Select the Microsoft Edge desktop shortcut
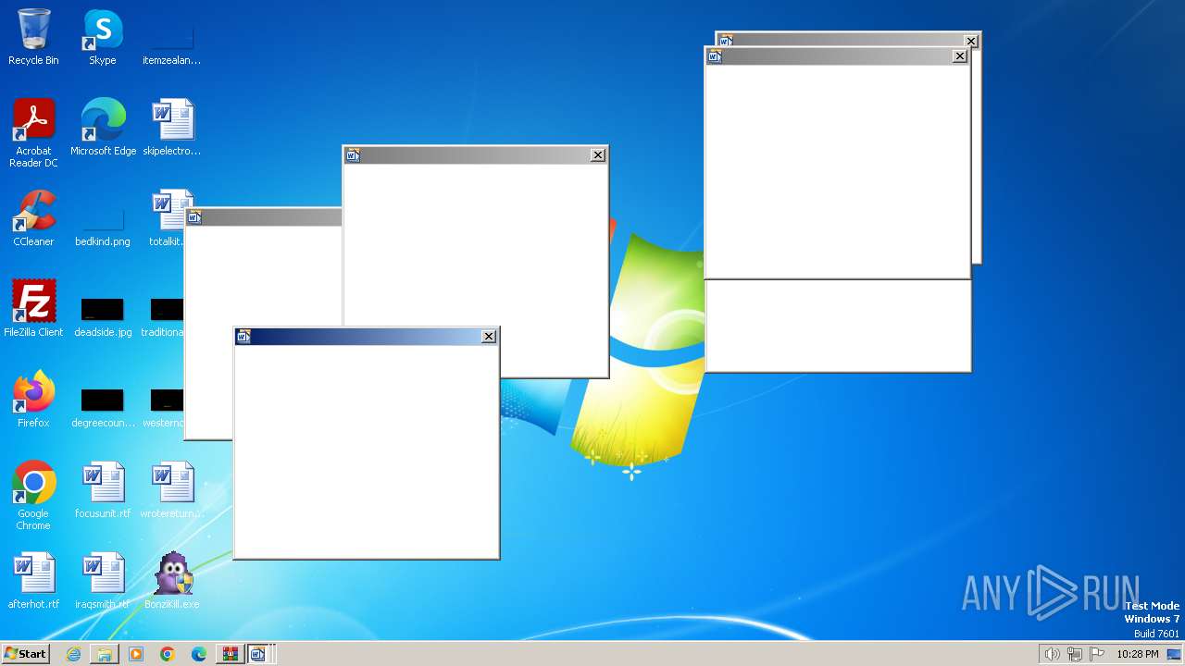This screenshot has height=666, width=1185. coord(103,128)
